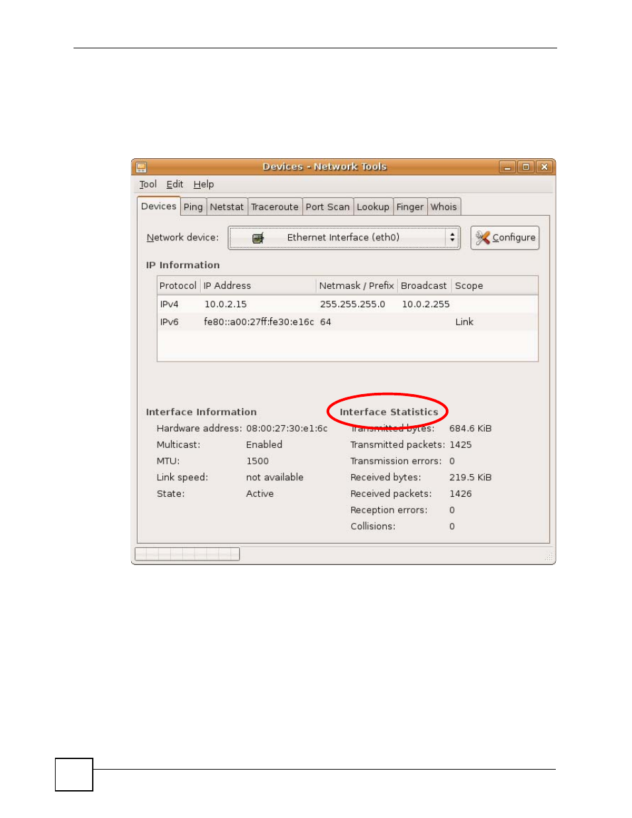Click the Transmission errors value
This screenshot has height=818, width=632.
[452, 461]
